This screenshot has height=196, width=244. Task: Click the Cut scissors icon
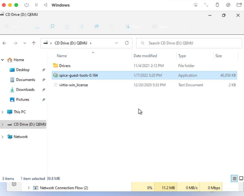point(37,27)
